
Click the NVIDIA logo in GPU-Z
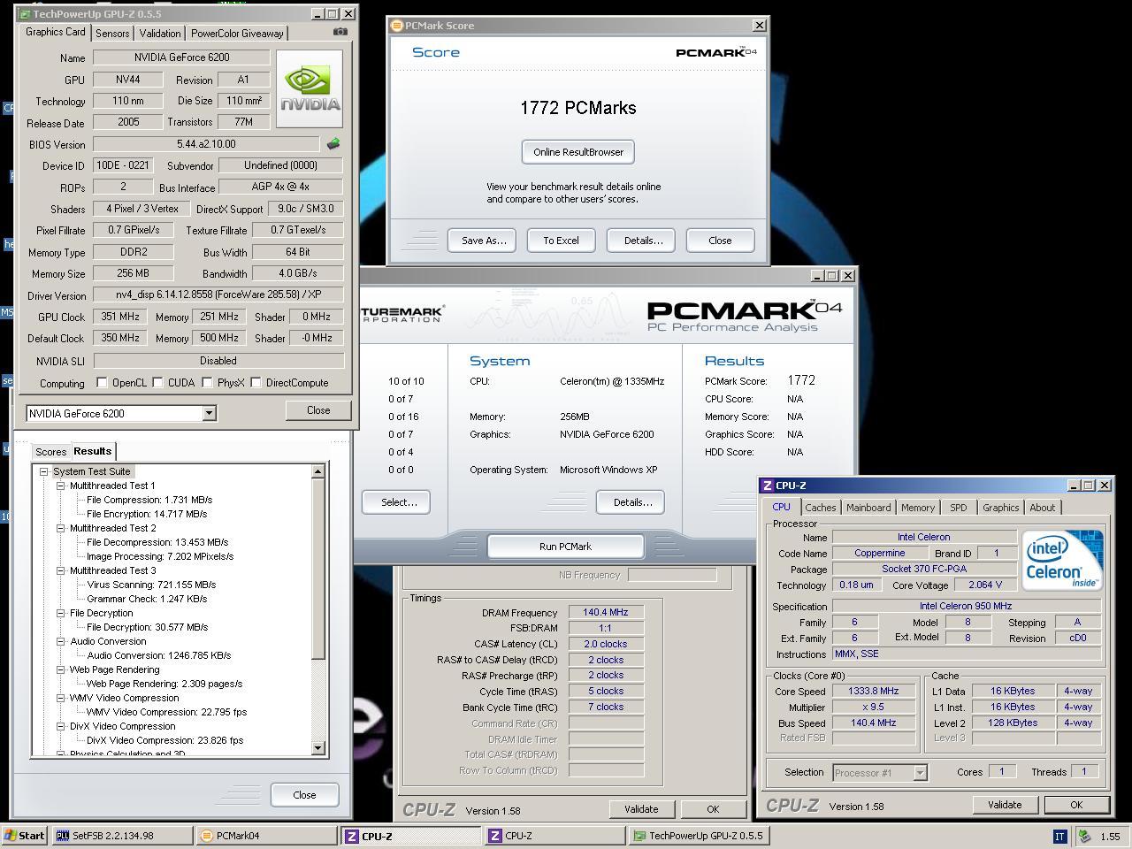(310, 88)
